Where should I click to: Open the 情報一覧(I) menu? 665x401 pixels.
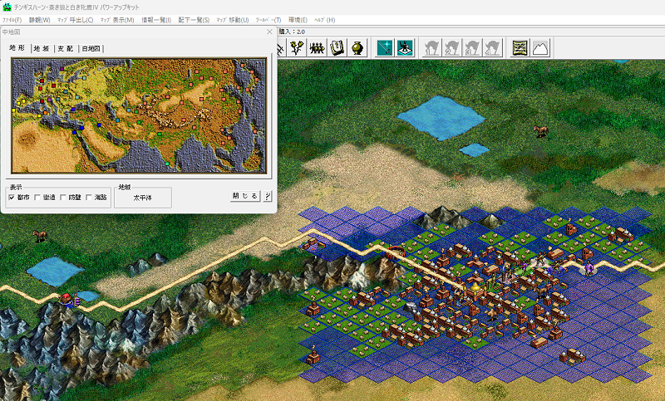pos(156,20)
